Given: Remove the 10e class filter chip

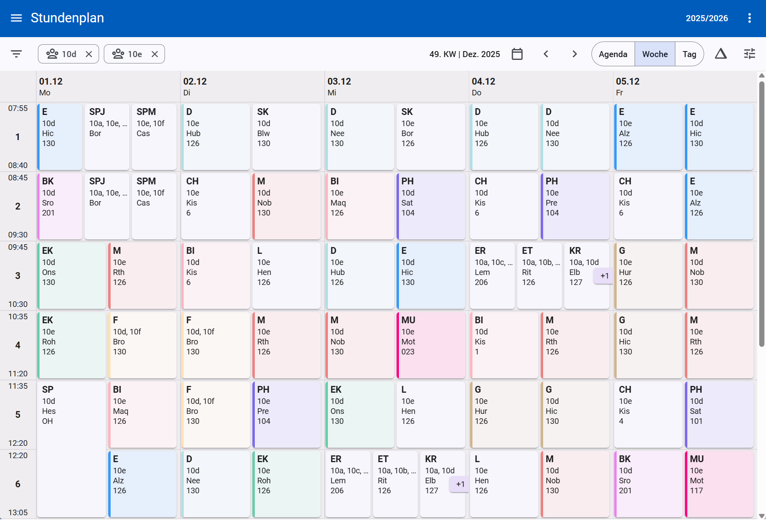Looking at the screenshot, I should [x=155, y=54].
